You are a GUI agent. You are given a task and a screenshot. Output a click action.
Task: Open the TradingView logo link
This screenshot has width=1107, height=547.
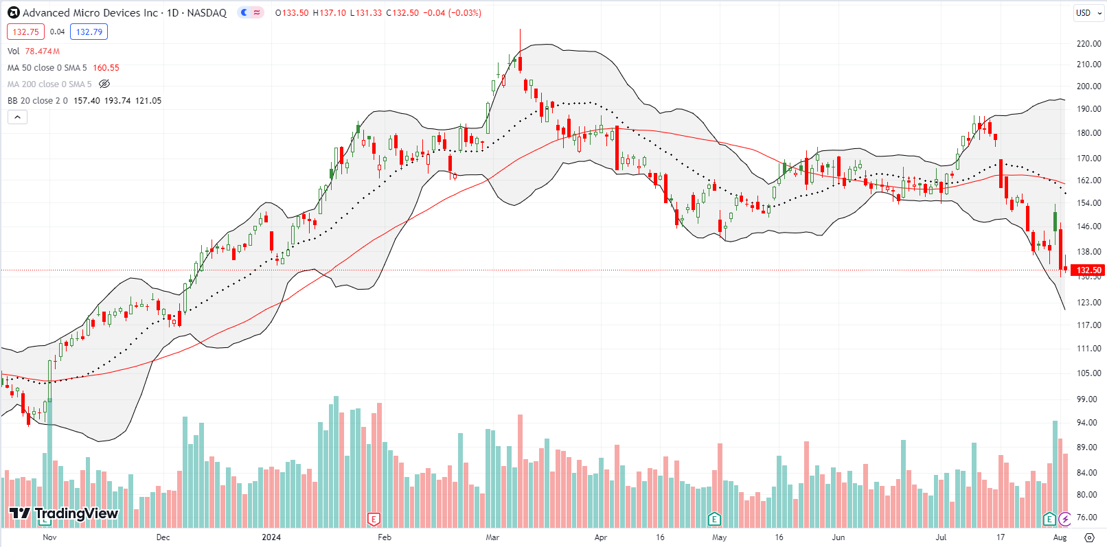point(64,513)
